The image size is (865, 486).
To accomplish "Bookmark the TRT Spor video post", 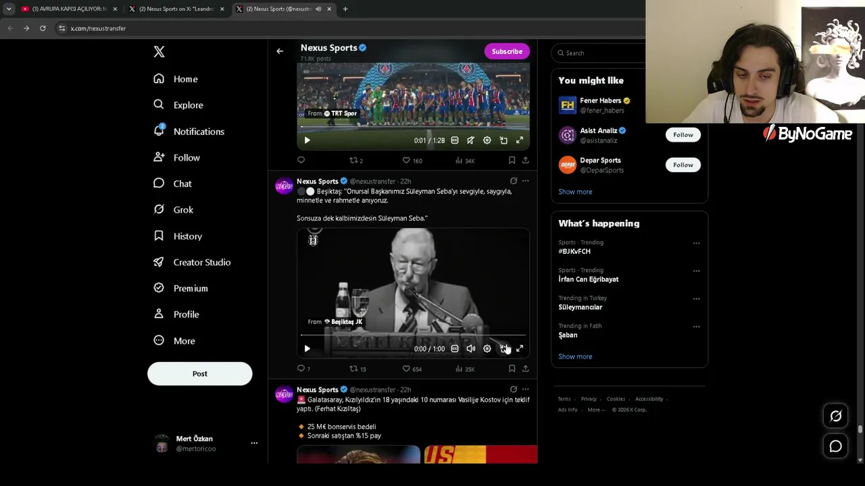I will coord(512,161).
